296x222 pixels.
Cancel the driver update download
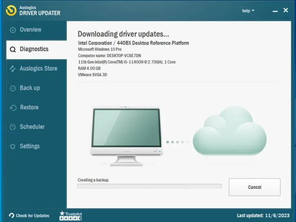pos(255,187)
